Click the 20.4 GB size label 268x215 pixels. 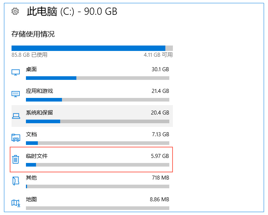(160, 113)
